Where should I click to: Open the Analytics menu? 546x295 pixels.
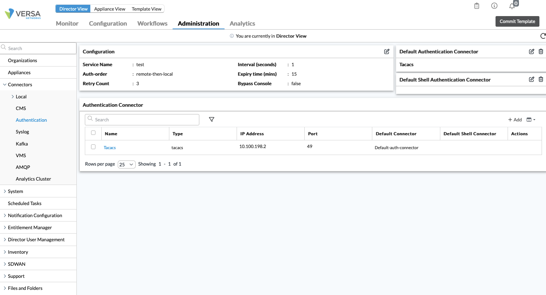[242, 23]
